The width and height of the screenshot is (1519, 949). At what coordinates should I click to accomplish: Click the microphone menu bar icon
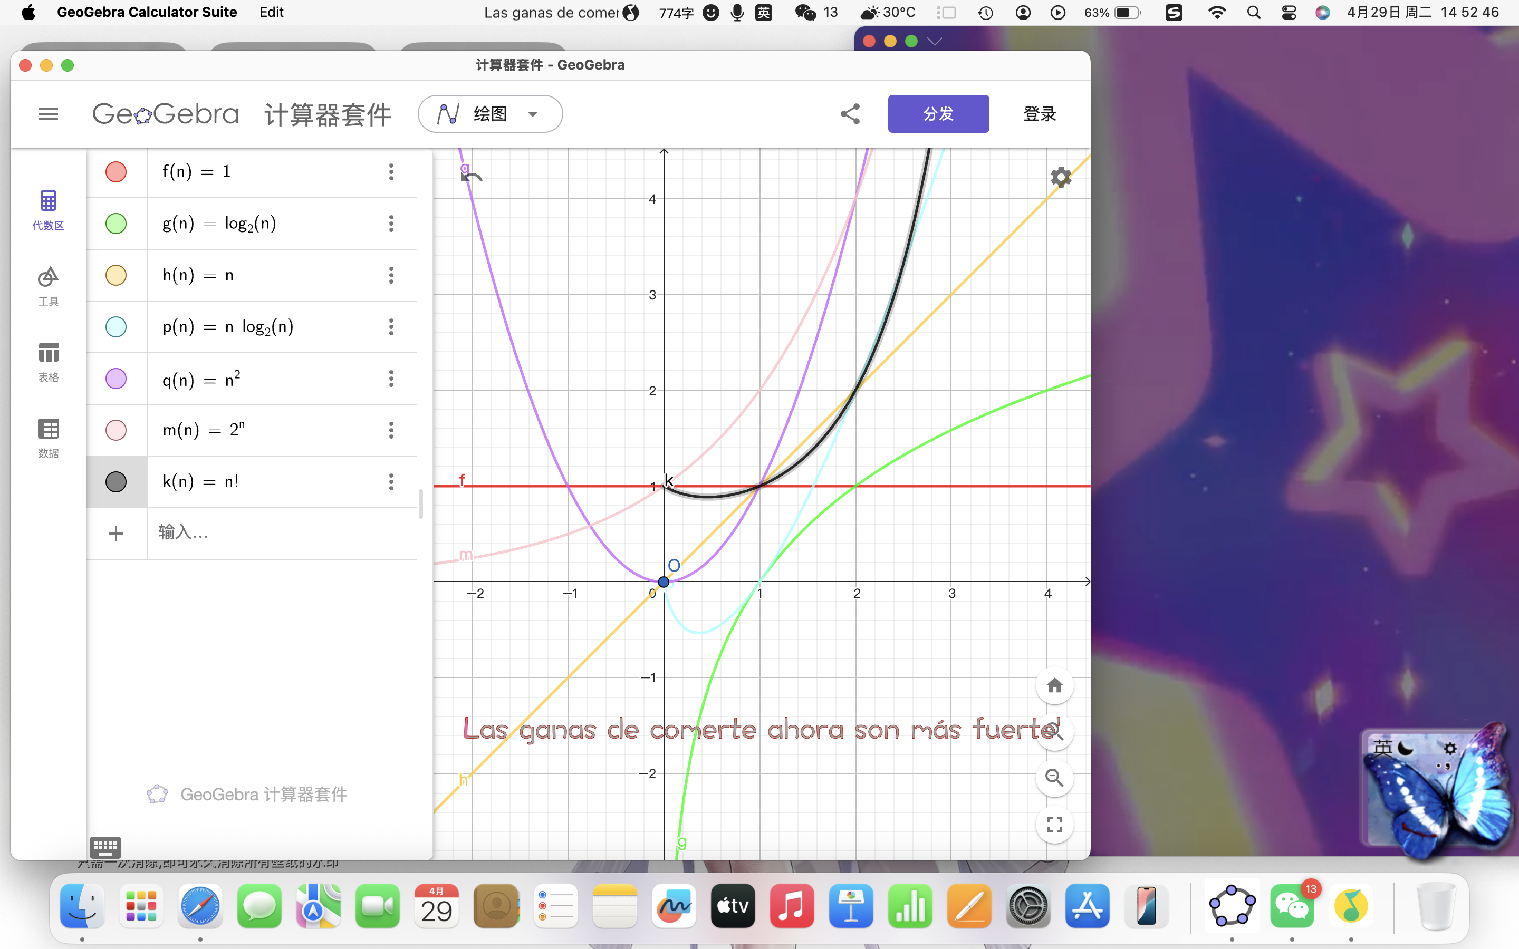(x=737, y=12)
